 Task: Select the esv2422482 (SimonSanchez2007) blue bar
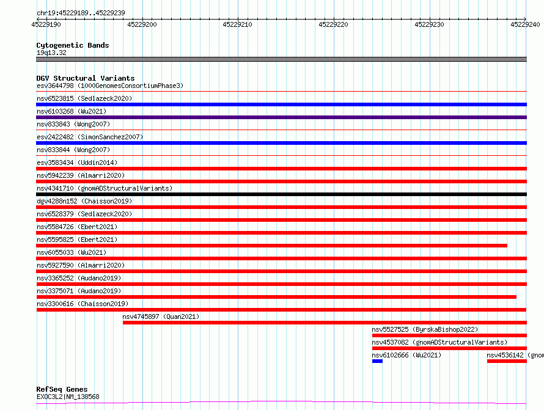[x=281, y=143]
